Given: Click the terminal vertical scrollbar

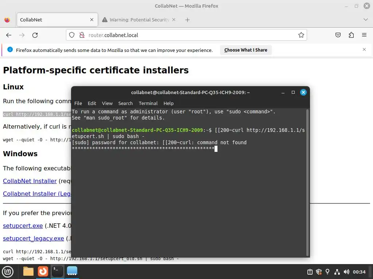Looking at the screenshot, I should 307,182.
